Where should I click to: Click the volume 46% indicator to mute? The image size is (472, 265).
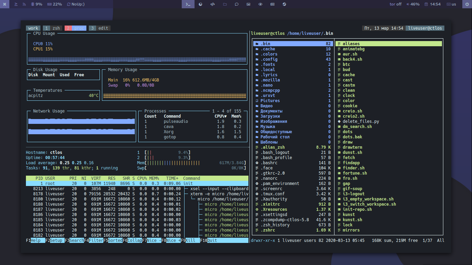tap(413, 4)
